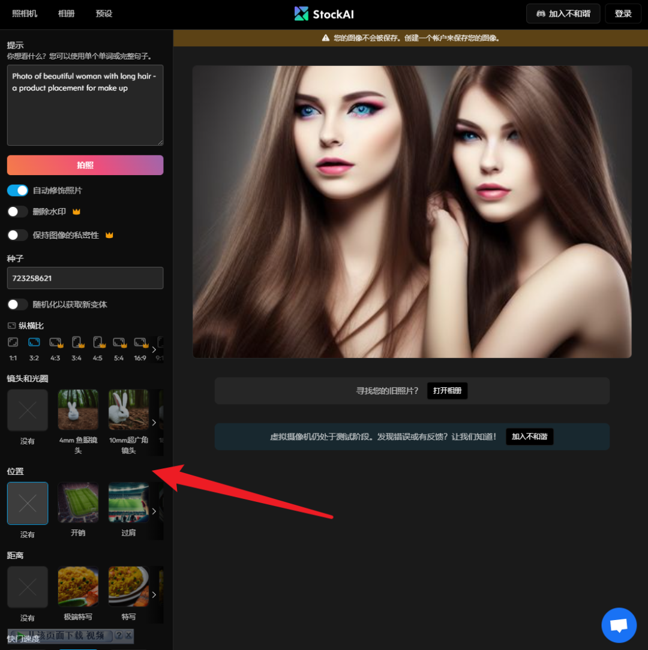Select 没有 under 镜头和光圈
Image resolution: width=648 pixels, height=650 pixels.
(28, 410)
